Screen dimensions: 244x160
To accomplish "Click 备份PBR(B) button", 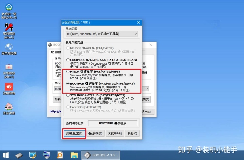I will [x=95, y=133].
